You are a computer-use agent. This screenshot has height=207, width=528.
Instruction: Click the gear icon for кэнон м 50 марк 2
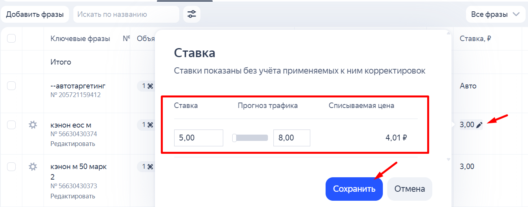(x=33, y=167)
